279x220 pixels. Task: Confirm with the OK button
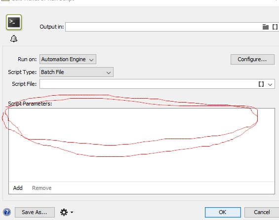point(223,212)
